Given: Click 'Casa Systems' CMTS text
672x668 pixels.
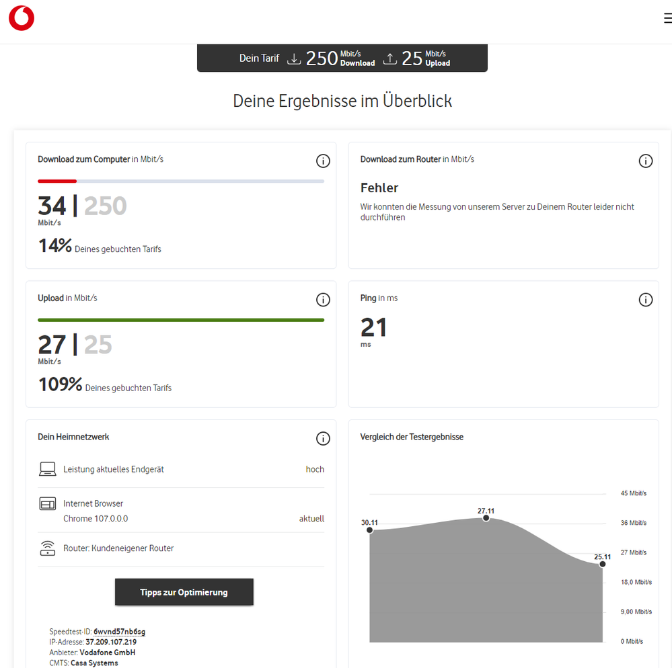Looking at the screenshot, I should (94, 663).
